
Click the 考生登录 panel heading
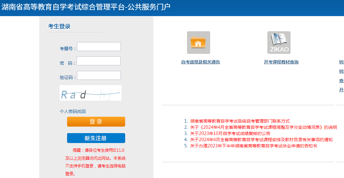click(x=59, y=26)
